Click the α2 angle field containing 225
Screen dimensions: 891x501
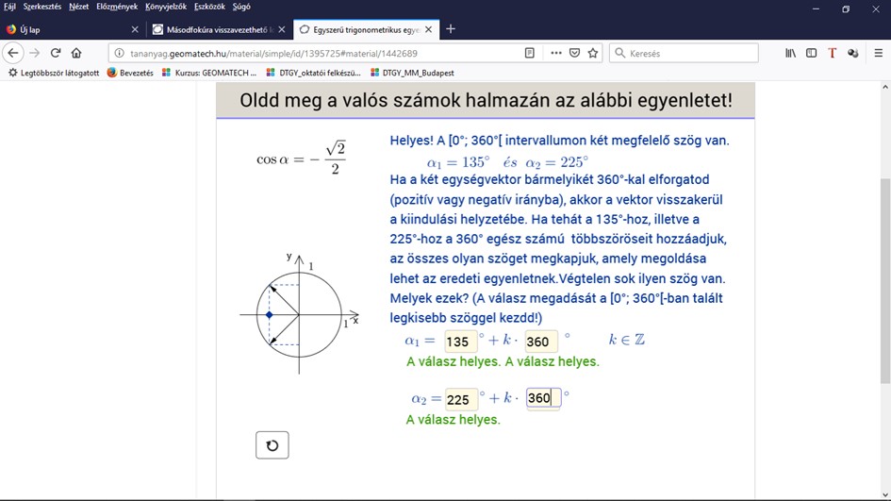point(461,399)
